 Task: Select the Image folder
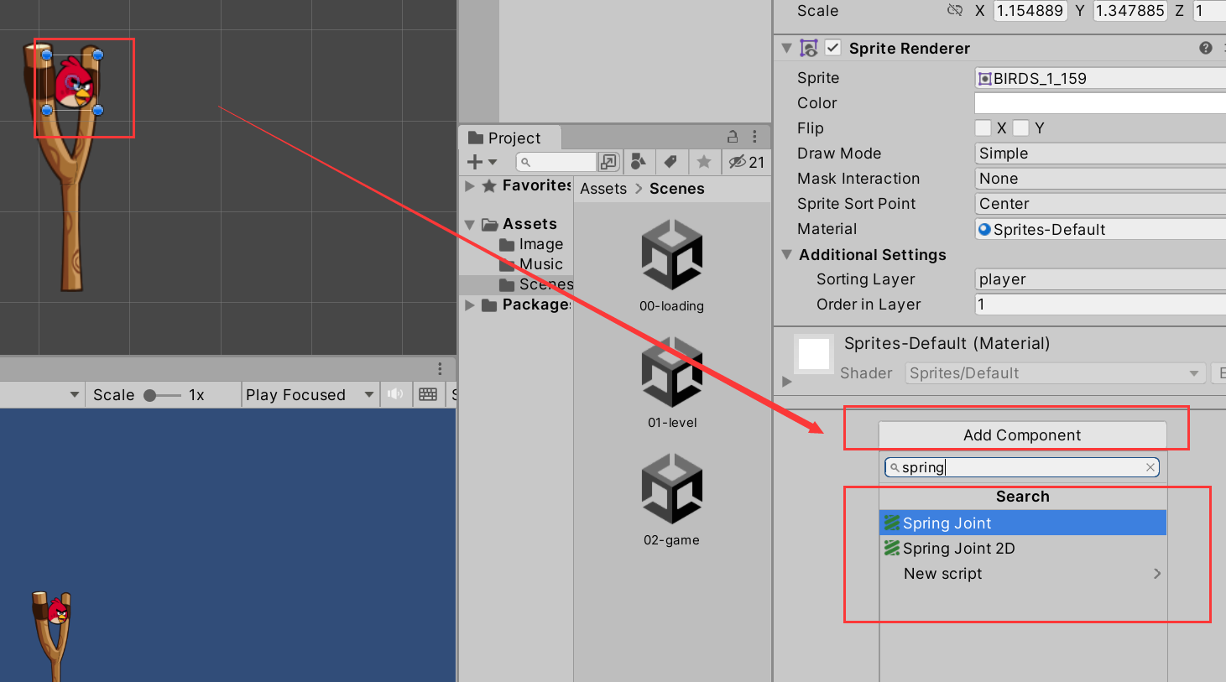(x=531, y=244)
